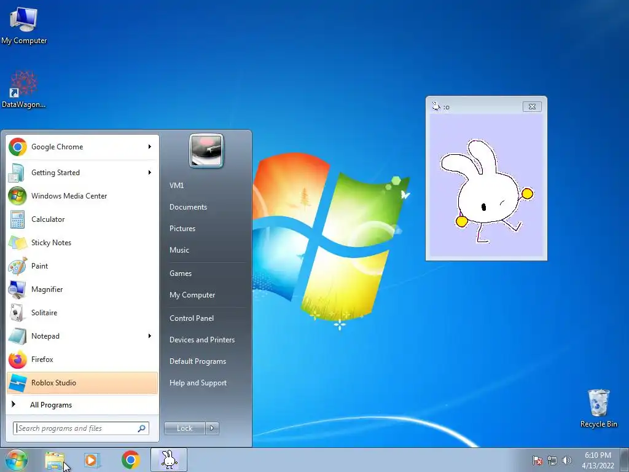The image size is (629, 472).
Task: Select the DataWagon shortcut on desktop
Action: [24, 89]
